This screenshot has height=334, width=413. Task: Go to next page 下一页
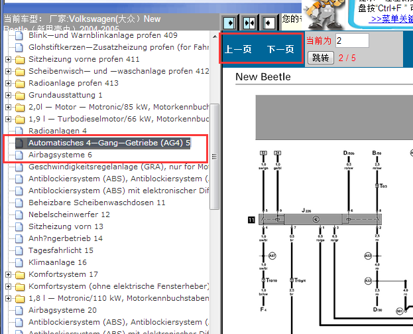[x=280, y=49]
